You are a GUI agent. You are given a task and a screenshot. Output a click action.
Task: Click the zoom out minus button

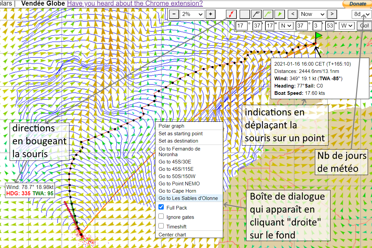(174, 14)
